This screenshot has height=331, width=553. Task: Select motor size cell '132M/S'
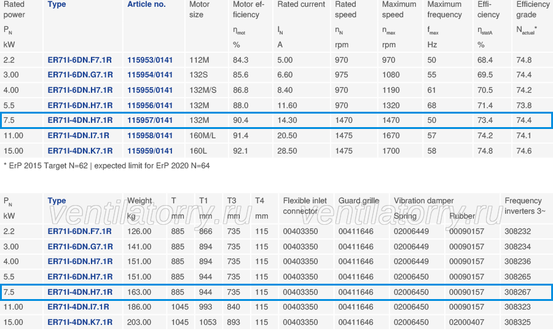(203, 90)
